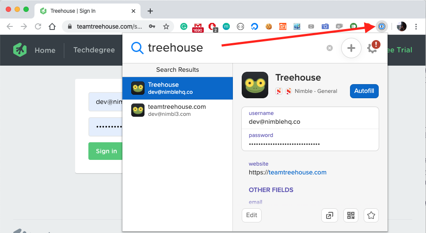Click the Grammarly extension icon
This screenshot has height=233, width=426.
[184, 26]
